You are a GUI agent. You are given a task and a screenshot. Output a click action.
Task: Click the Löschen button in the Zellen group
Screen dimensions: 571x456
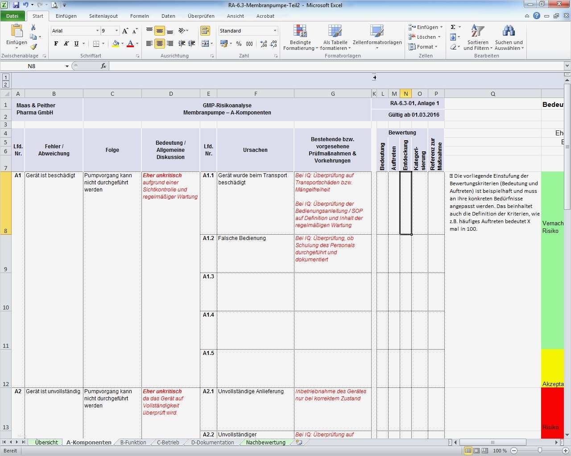click(x=423, y=37)
